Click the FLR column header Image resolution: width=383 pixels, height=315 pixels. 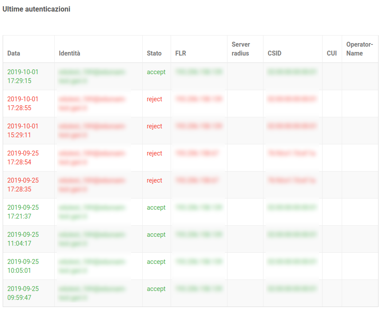tap(181, 53)
